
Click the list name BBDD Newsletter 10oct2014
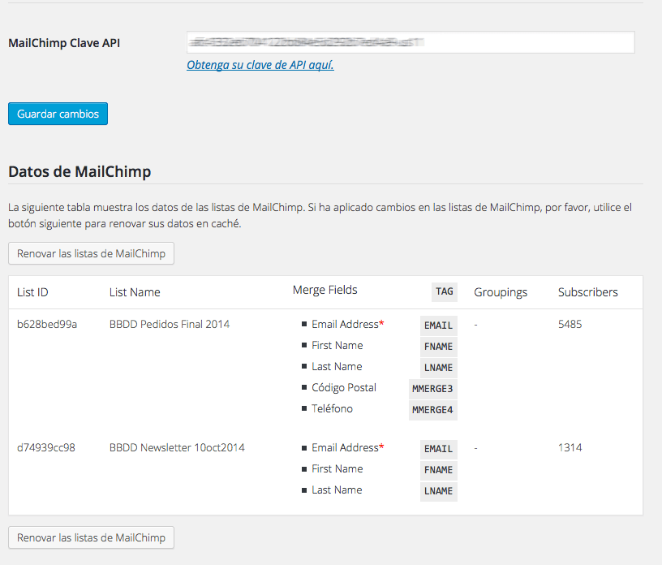point(177,447)
